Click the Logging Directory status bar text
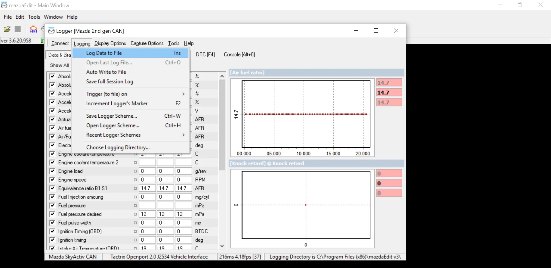Viewport: 551px width, 268px height. click(x=335, y=257)
